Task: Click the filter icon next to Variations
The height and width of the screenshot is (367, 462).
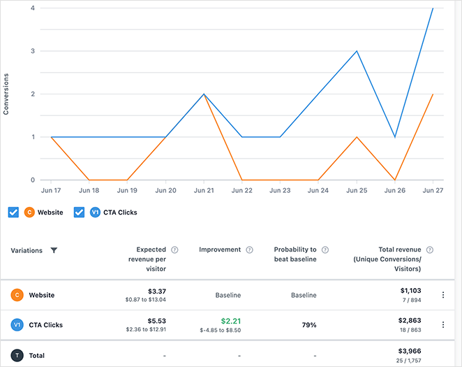Action: point(54,250)
